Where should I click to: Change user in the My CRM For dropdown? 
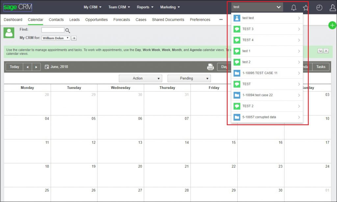tap(55, 38)
